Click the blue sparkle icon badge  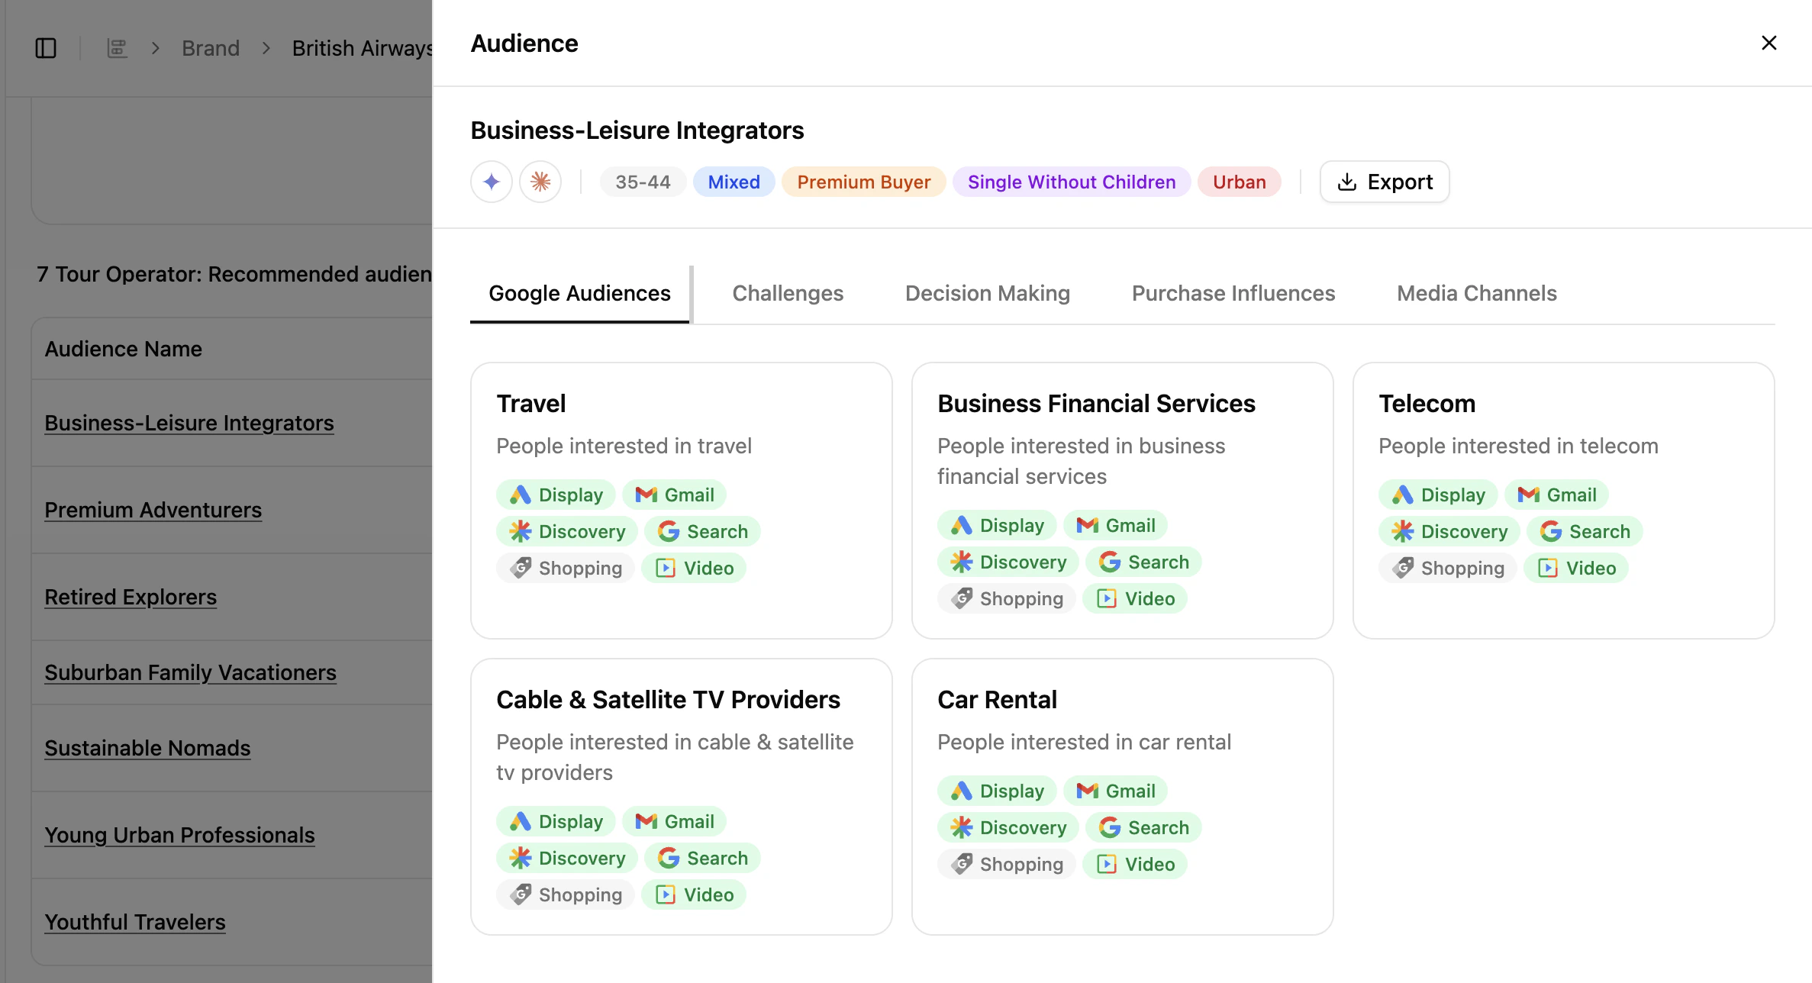492,182
